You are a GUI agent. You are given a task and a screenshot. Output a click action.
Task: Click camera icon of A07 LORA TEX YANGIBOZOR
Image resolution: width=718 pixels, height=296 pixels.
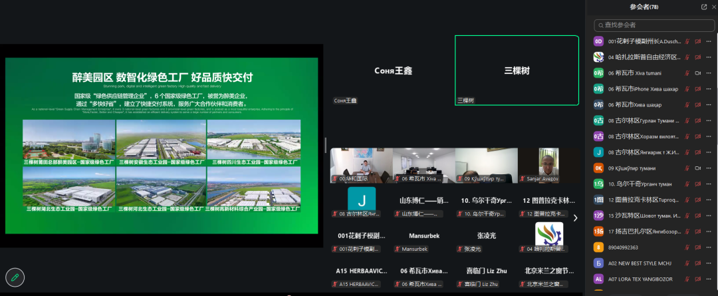(698, 279)
